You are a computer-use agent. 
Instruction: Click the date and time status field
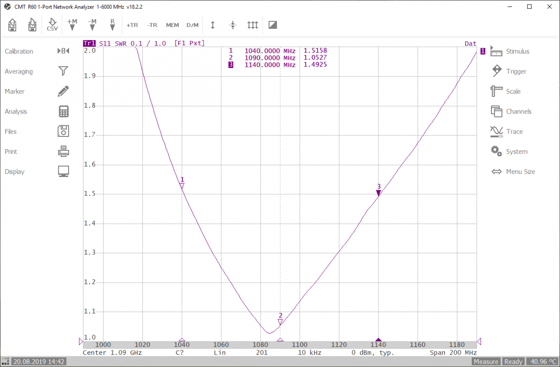click(x=39, y=361)
